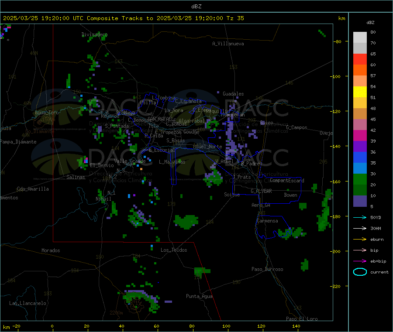Click the G_ALVEAR location label
Screen dimensions: 393x332
(261, 191)
